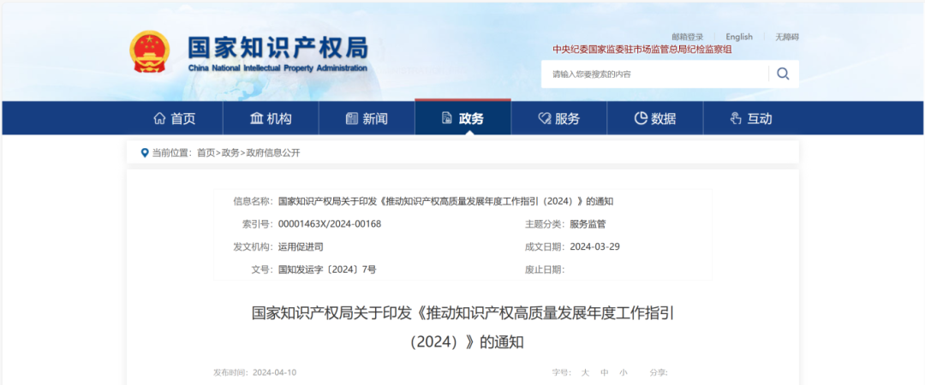The width and height of the screenshot is (925, 385).
Task: Click the main article headline
Action: tap(463, 327)
